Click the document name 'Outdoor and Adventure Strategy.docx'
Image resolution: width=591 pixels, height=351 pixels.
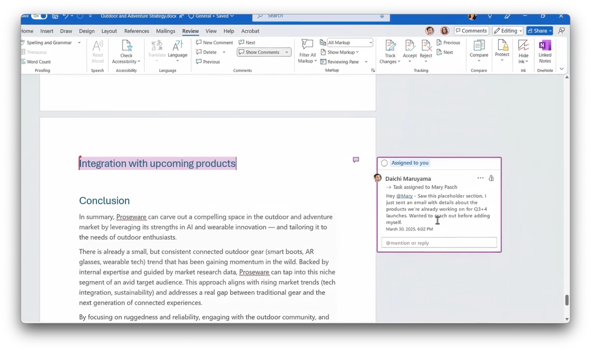[138, 16]
